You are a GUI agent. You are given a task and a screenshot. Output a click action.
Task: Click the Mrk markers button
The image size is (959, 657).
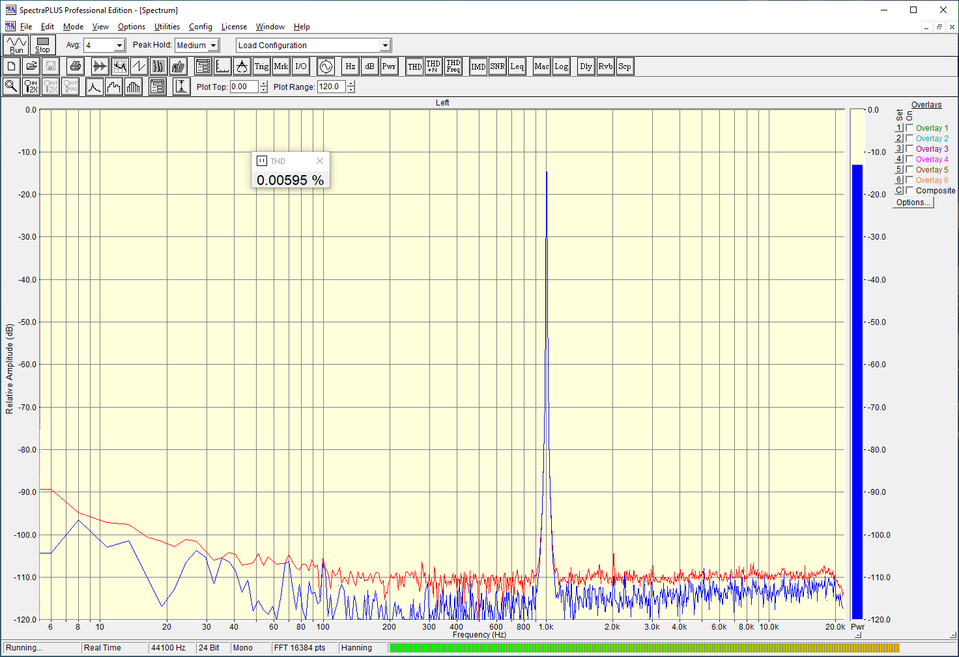pos(281,66)
